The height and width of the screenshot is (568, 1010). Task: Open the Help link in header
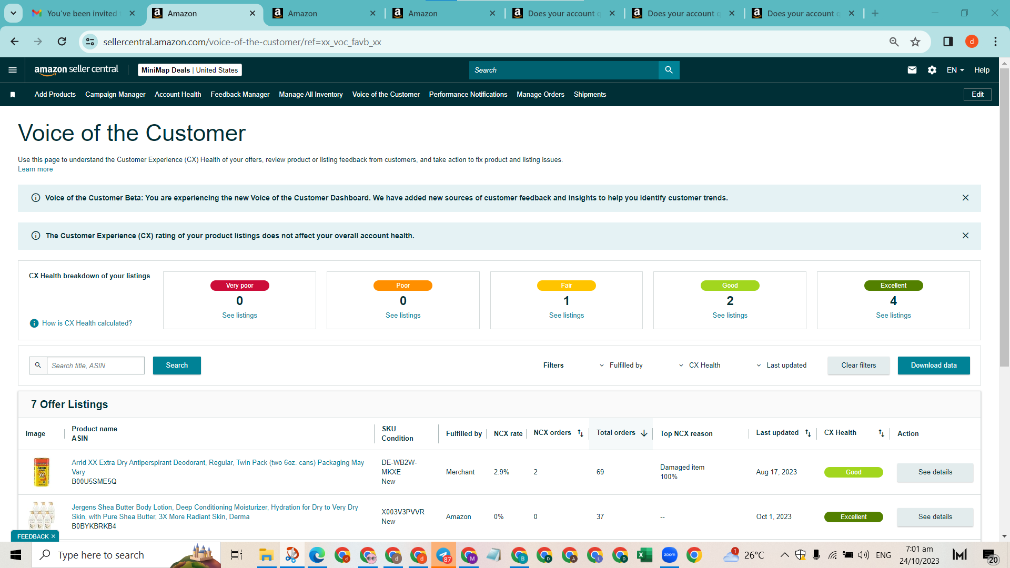click(982, 70)
